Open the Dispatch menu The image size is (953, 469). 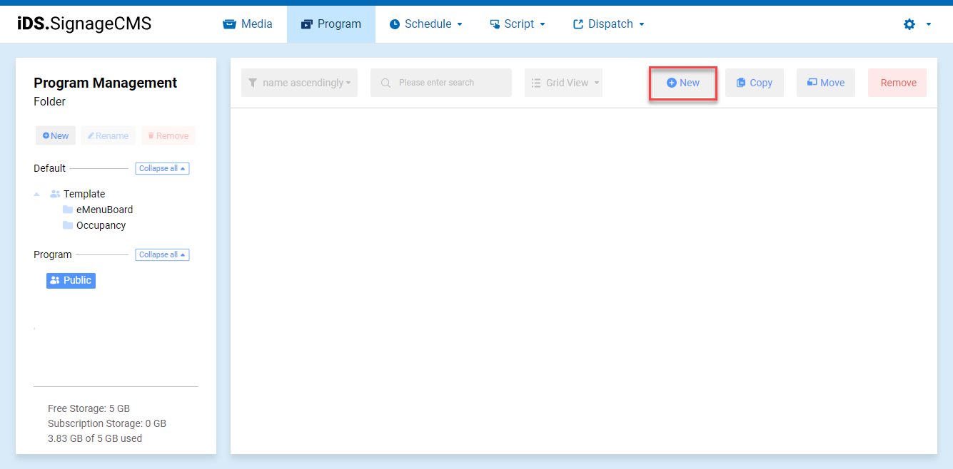[x=609, y=24]
